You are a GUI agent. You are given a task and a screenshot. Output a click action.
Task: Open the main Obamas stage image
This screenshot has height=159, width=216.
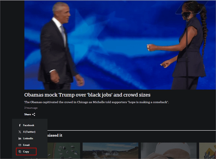click(x=120, y=45)
